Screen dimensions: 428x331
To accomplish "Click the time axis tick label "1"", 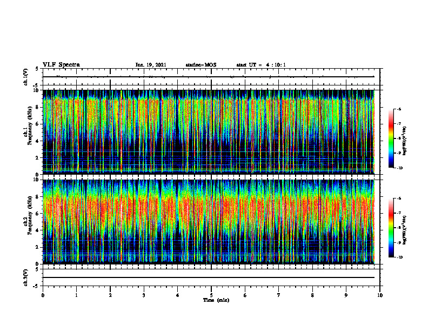I will pyautogui.click(x=76, y=295).
